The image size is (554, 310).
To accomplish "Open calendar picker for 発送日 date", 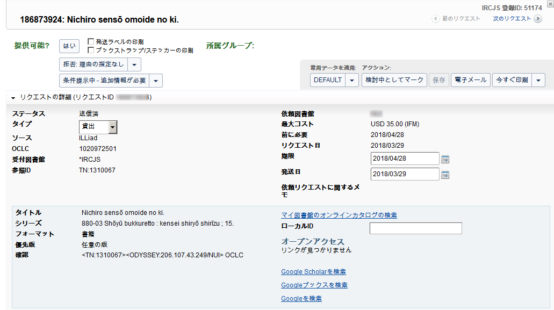I will (x=445, y=175).
